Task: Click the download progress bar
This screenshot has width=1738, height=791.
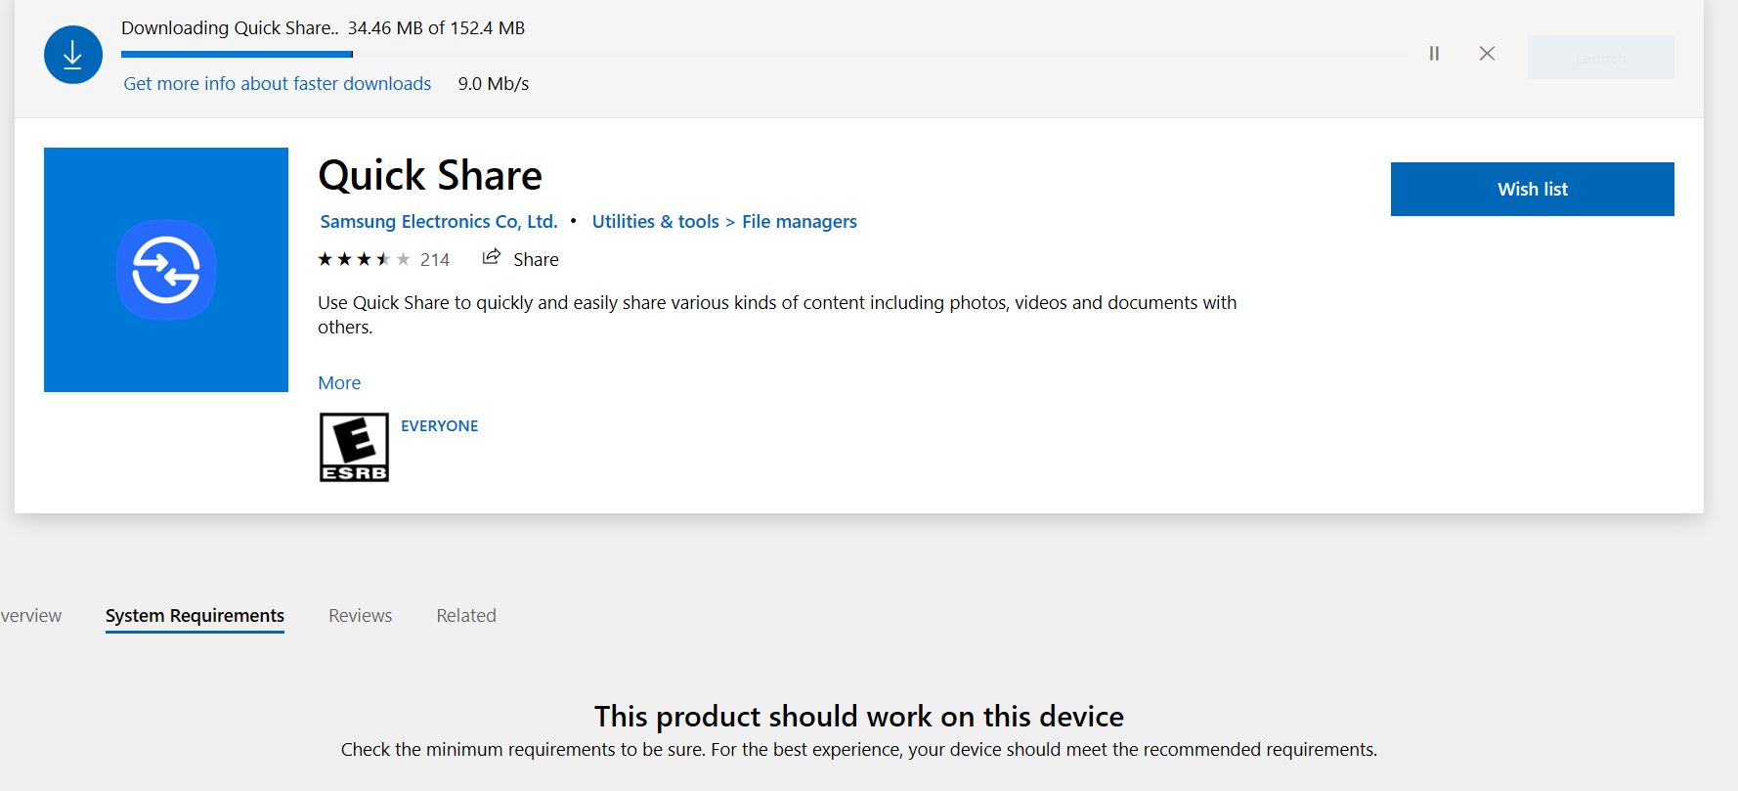Action: click(x=762, y=55)
